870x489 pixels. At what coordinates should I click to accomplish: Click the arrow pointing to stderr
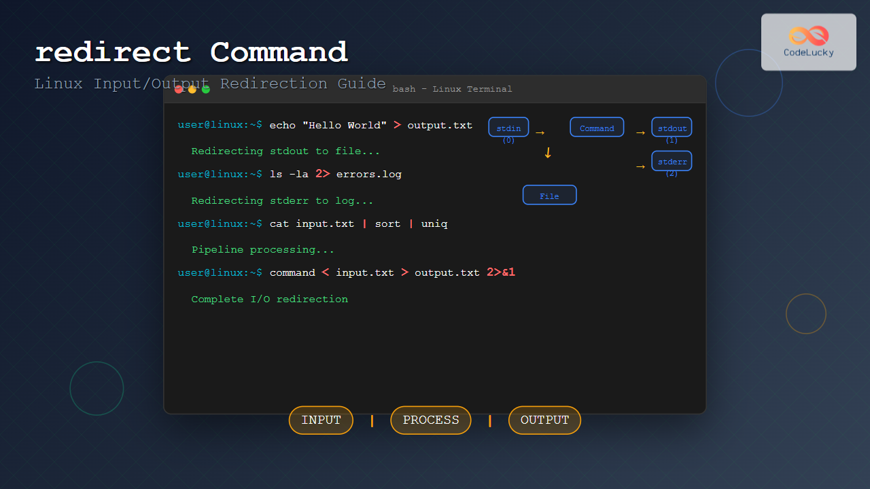click(640, 167)
